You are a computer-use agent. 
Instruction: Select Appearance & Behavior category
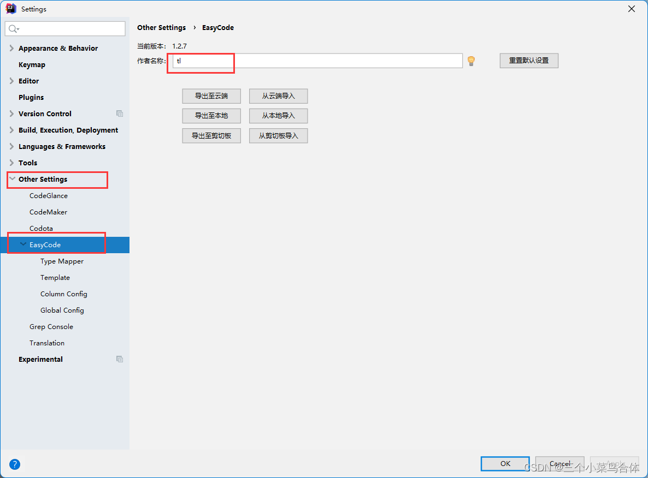pyautogui.click(x=58, y=49)
